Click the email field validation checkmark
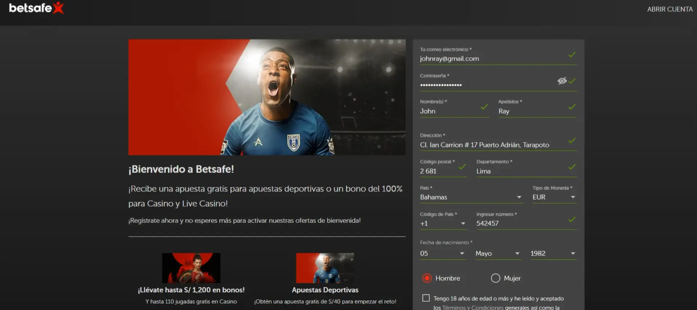 coord(572,55)
